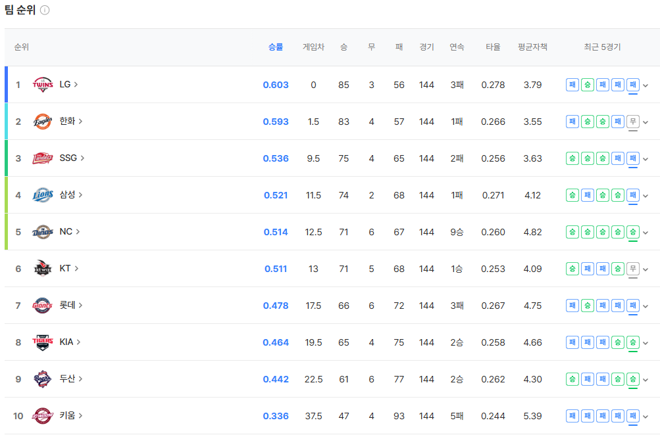Click the KIA Tigers team logo
The width and height of the screenshot is (660, 435).
[43, 342]
